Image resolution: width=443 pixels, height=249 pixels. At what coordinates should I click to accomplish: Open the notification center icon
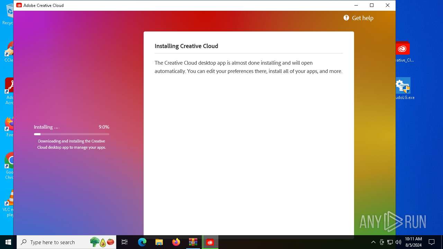pos(432,242)
